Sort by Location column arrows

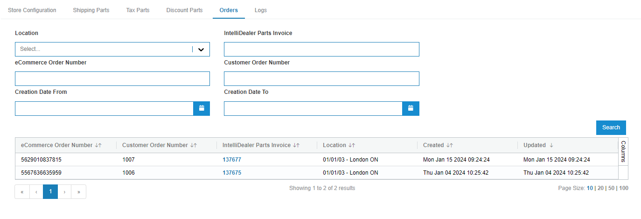[x=352, y=145]
